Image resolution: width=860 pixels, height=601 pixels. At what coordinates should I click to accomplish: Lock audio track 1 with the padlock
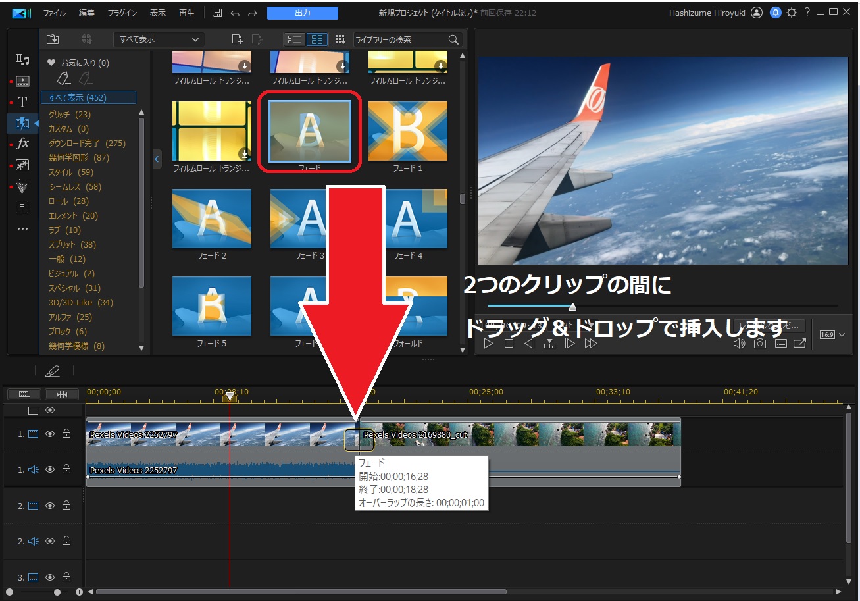[x=66, y=469]
